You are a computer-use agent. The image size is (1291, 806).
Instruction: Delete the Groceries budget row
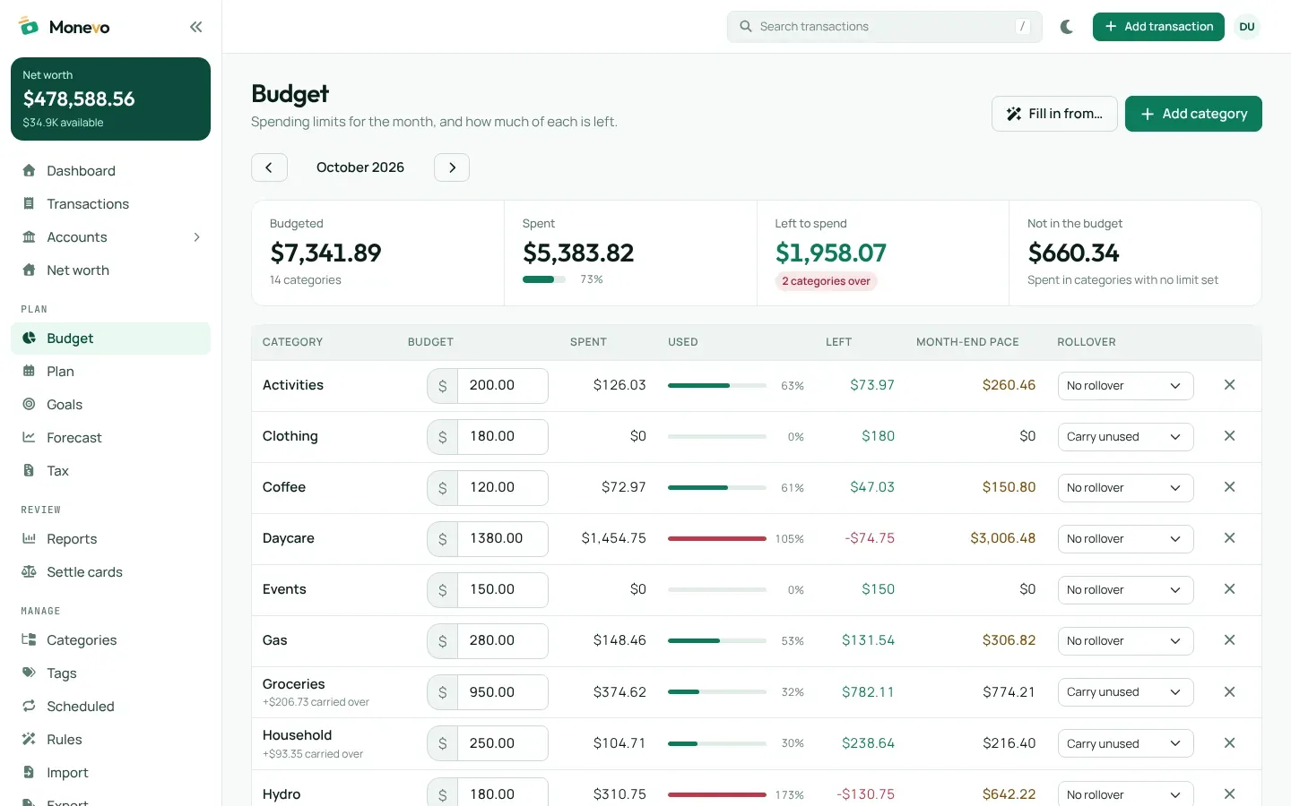[1229, 692]
